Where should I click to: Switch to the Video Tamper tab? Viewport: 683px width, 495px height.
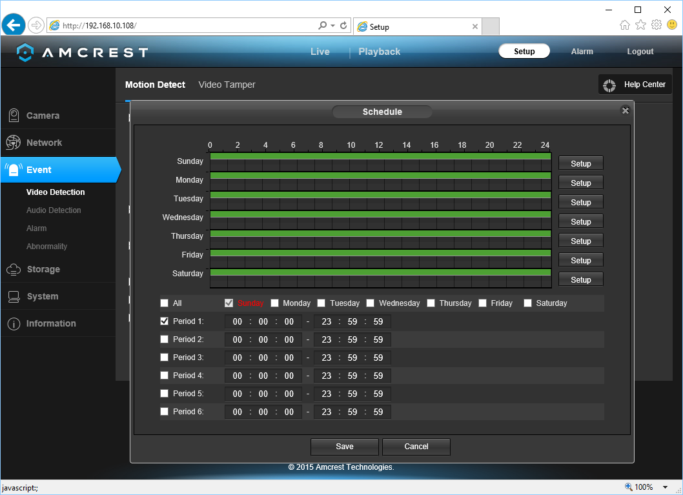click(227, 85)
